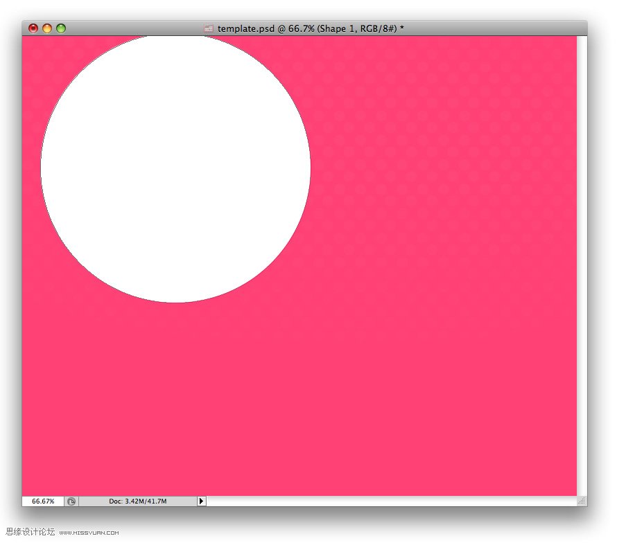Image resolution: width=617 pixels, height=543 pixels.
Task: Click the vertical scrollbar on the right edge
Action: point(582,263)
